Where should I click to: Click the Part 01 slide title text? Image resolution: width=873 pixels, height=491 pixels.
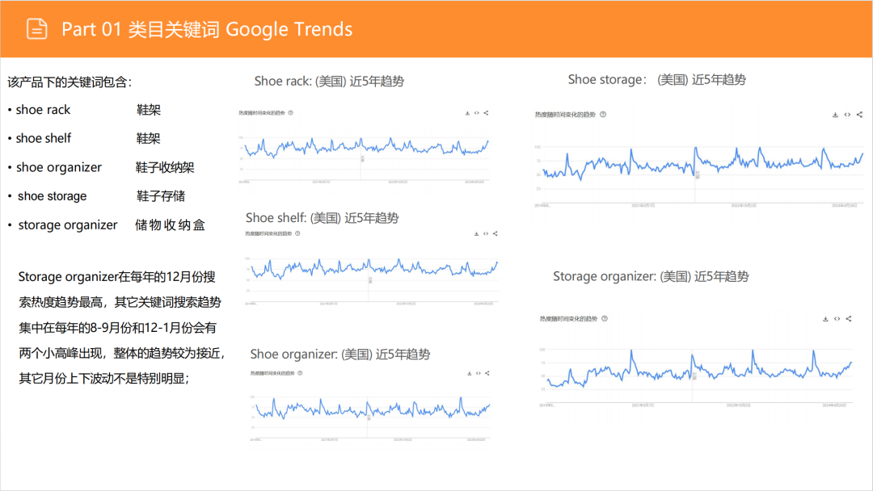coord(207,29)
